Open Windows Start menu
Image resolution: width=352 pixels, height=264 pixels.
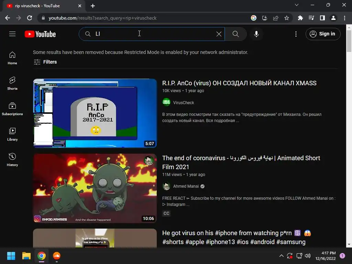tap(11, 256)
